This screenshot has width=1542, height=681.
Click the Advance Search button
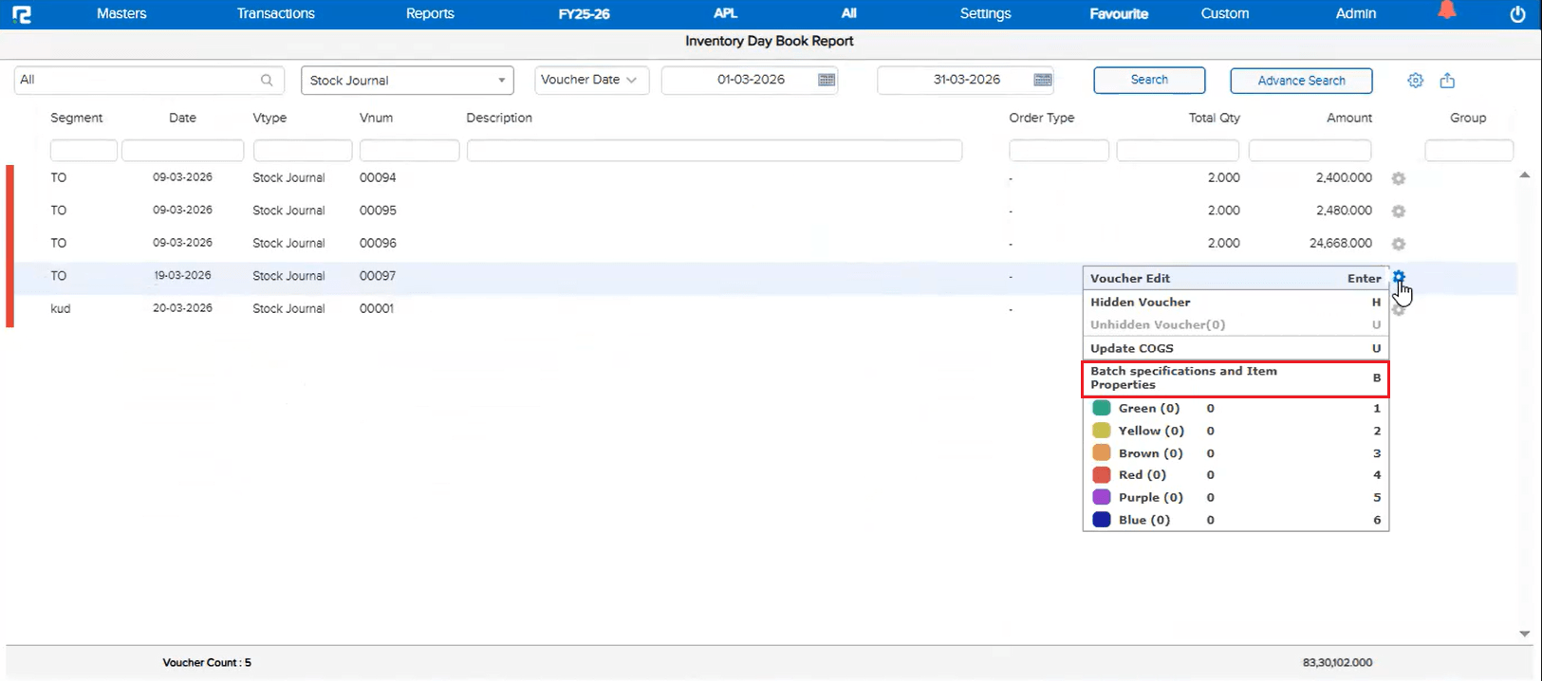1301,81
